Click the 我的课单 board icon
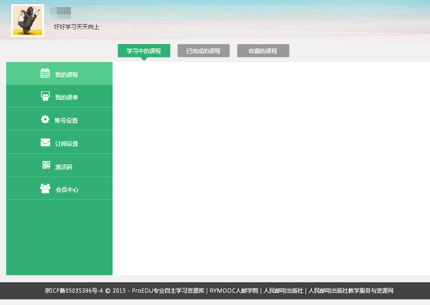The width and height of the screenshot is (430, 305). pos(45,96)
